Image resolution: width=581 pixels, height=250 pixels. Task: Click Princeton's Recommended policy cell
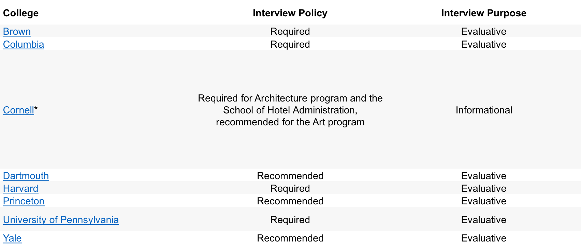[x=290, y=201]
